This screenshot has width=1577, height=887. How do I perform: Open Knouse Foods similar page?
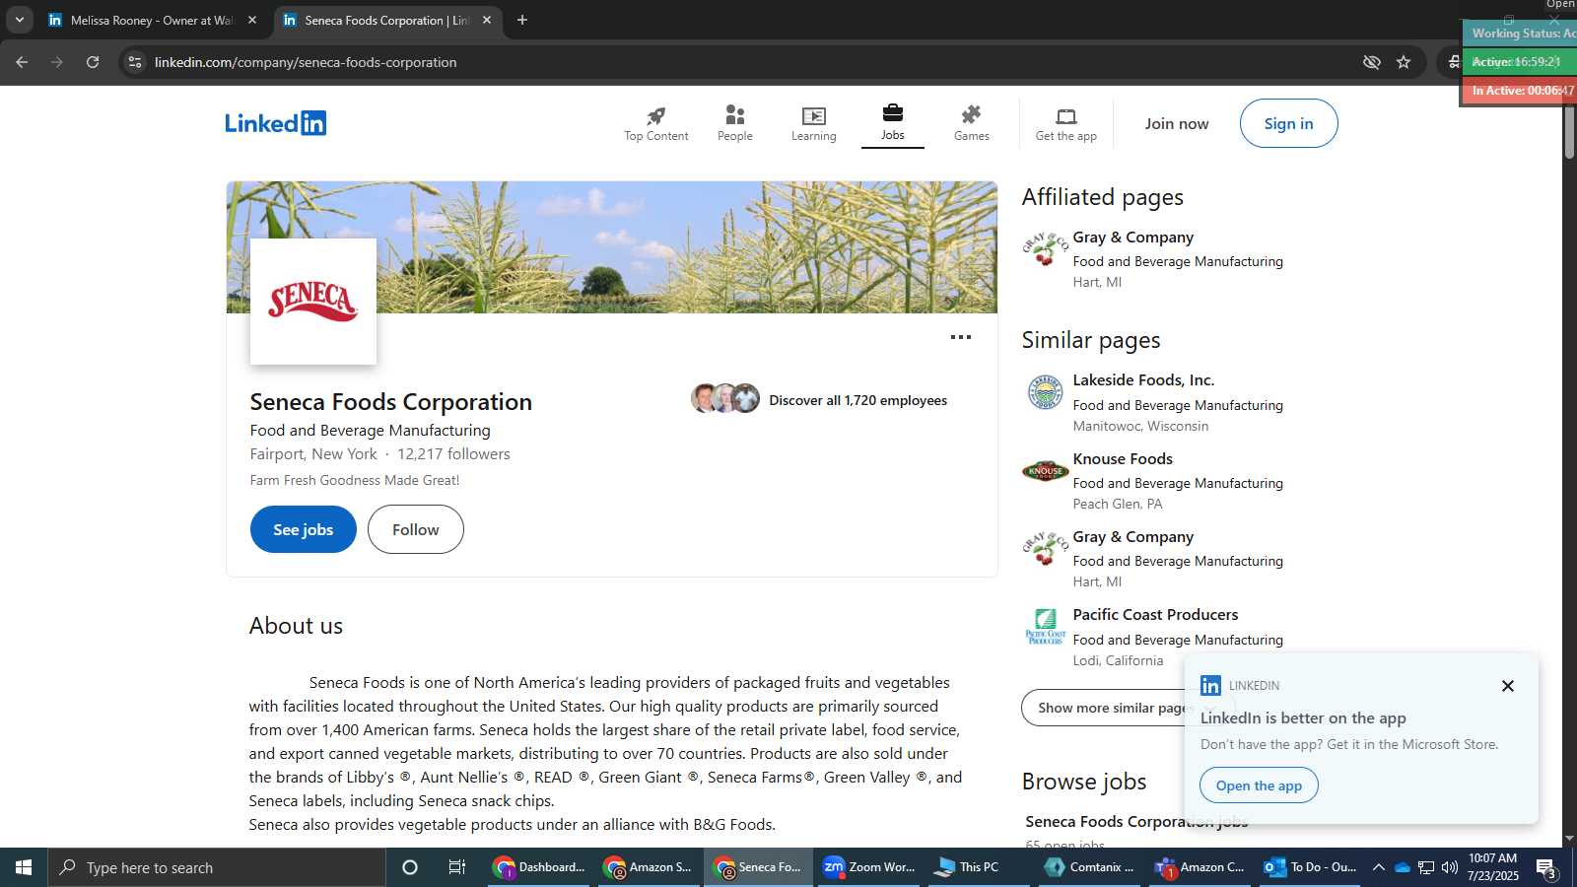point(1123,459)
